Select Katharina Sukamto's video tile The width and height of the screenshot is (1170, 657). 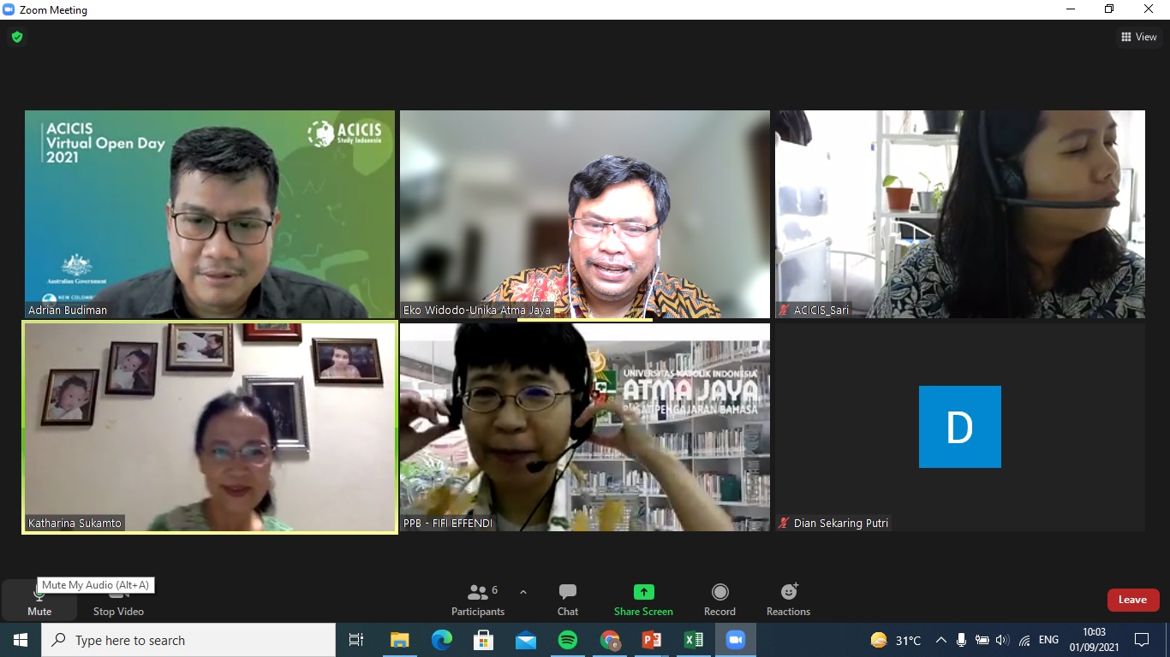[x=210, y=428]
